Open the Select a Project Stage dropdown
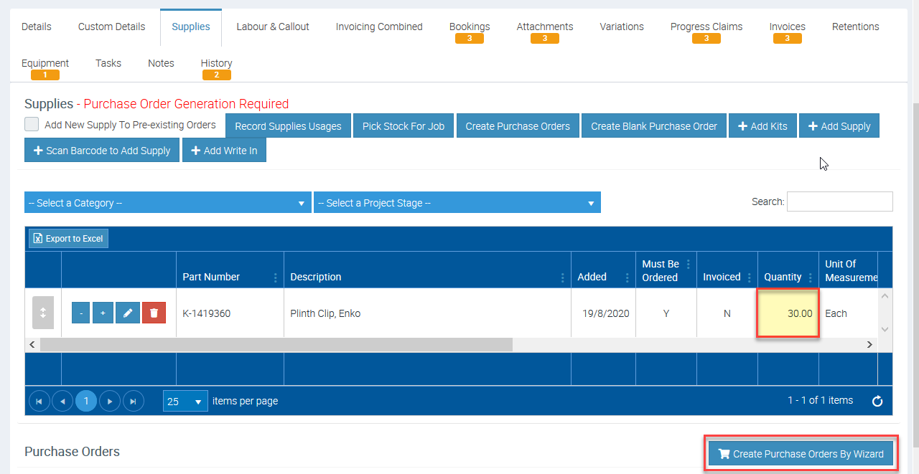The width and height of the screenshot is (919, 474). click(x=457, y=203)
